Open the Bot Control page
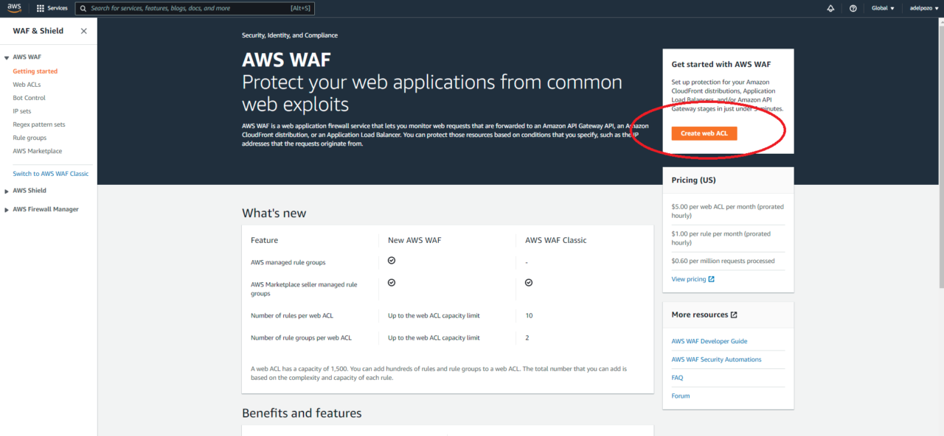944x436 pixels. point(29,97)
